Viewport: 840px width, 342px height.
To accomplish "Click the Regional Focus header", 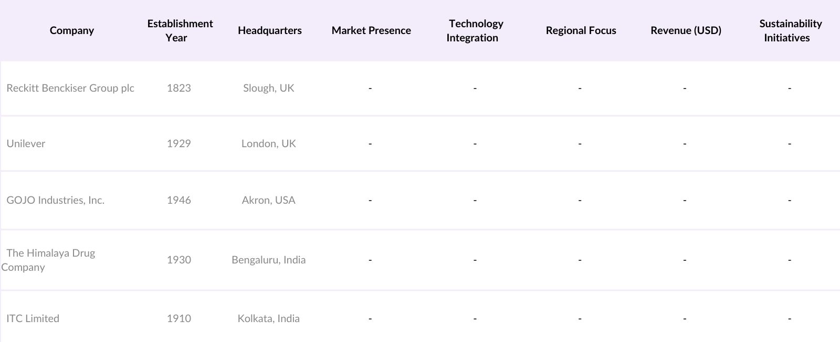I will (581, 30).
